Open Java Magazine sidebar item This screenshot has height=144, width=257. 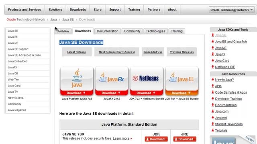click(x=28, y=110)
